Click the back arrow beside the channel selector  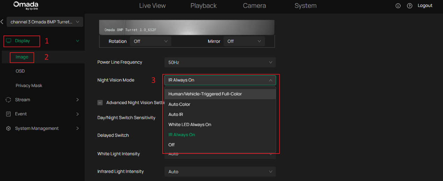tap(2, 22)
